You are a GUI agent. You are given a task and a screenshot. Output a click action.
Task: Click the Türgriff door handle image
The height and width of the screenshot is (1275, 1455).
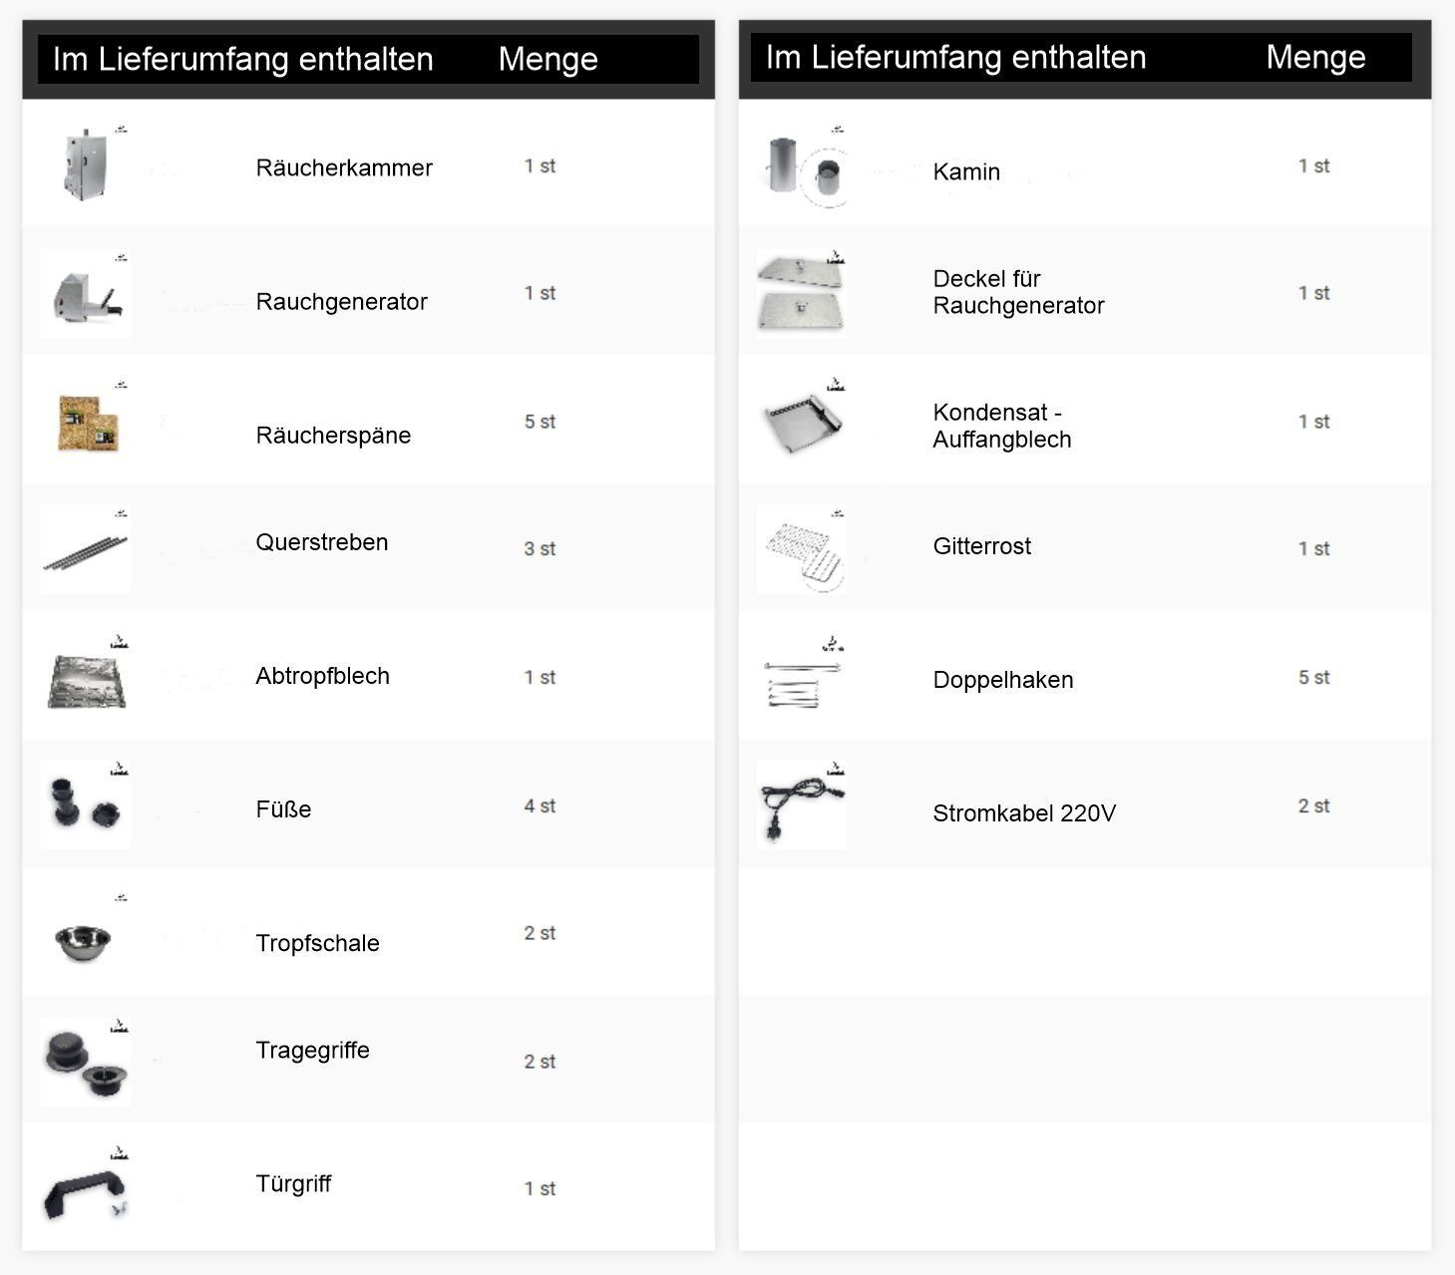(86, 1188)
